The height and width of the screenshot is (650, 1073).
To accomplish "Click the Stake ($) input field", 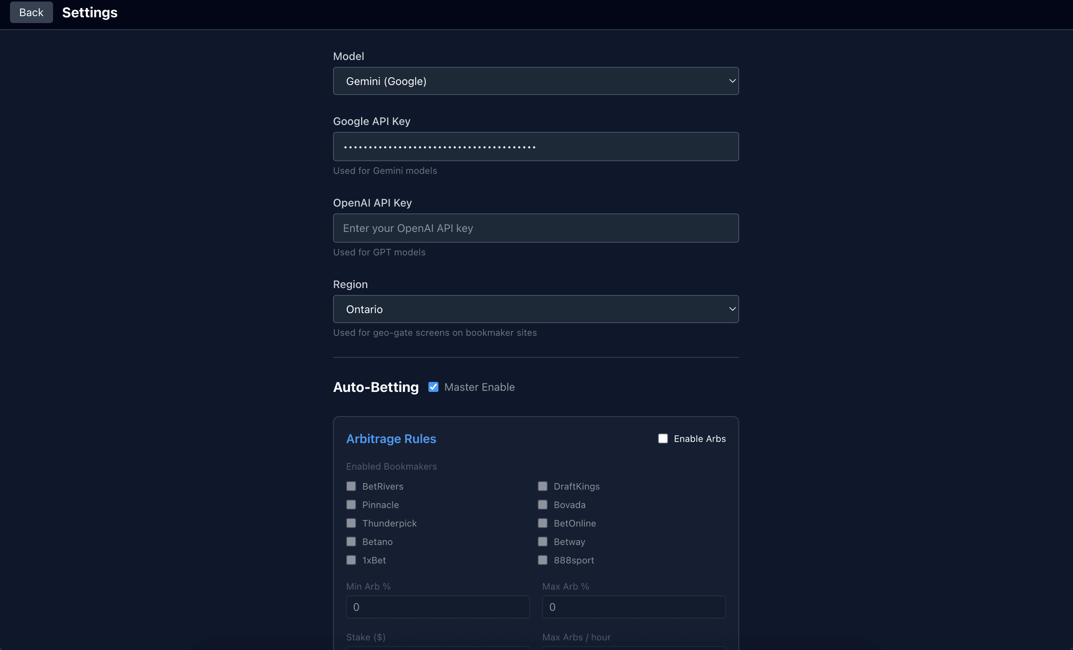I will (x=437, y=649).
